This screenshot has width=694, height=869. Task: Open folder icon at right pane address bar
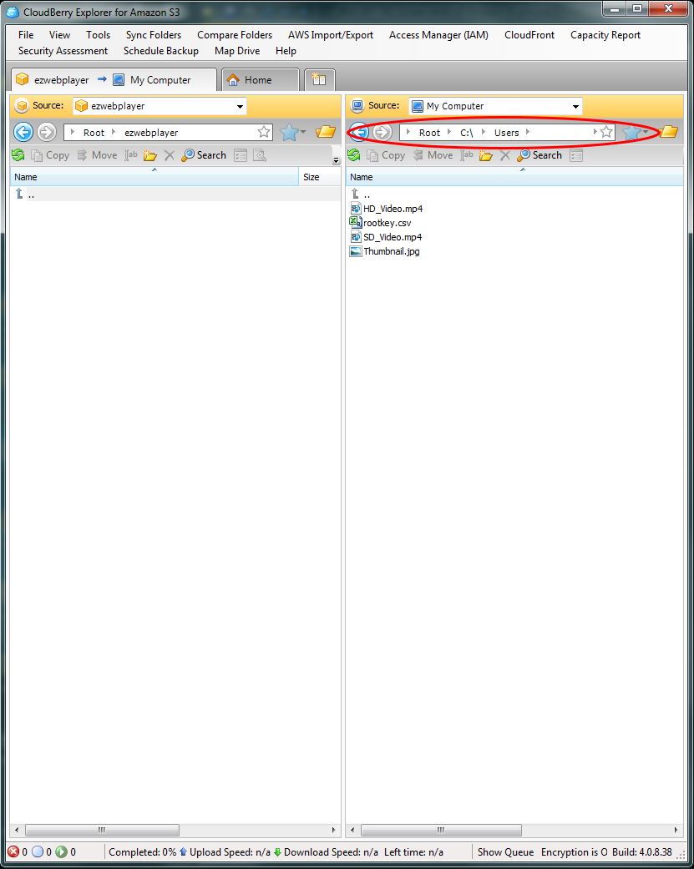(668, 132)
